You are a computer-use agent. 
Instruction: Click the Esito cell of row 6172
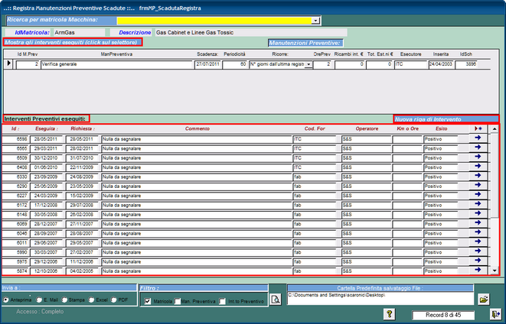tap(441, 205)
